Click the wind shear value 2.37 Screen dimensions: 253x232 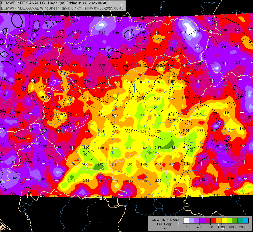pos(158,147)
